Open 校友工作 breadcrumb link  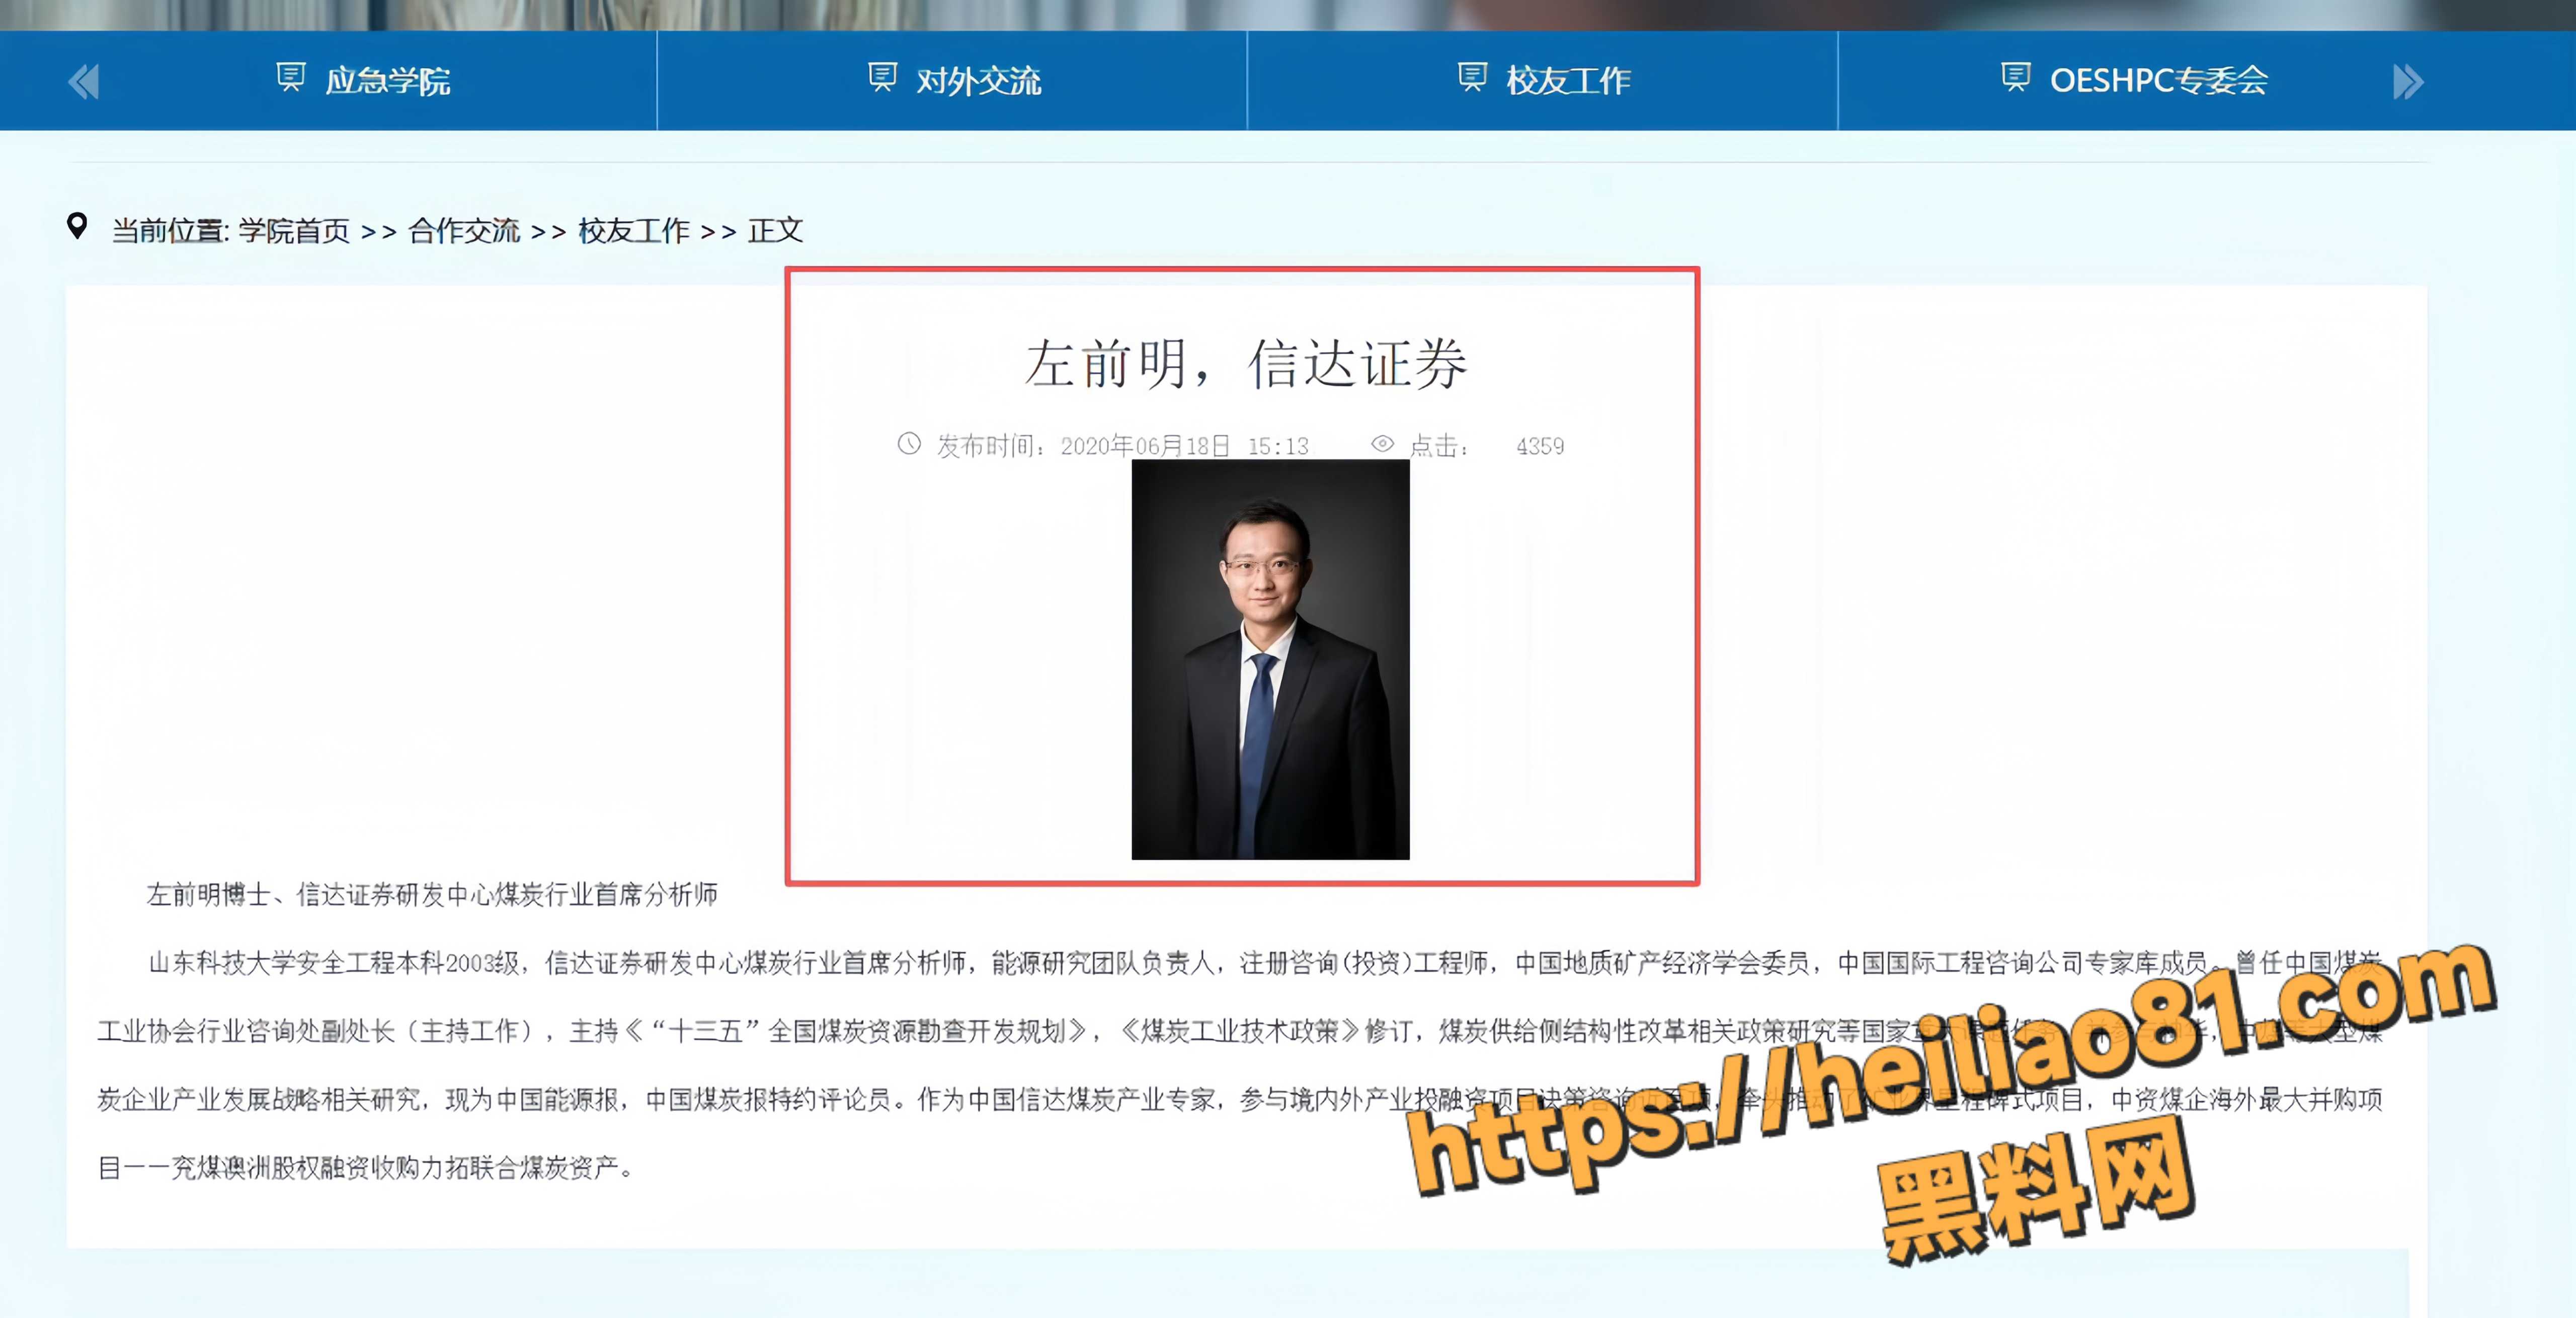[x=634, y=231]
